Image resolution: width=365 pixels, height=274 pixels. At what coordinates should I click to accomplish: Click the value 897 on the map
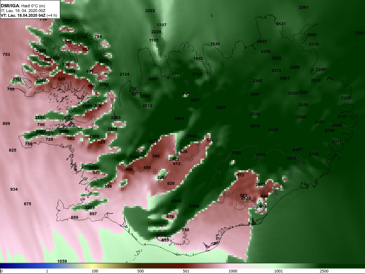coord(93,214)
